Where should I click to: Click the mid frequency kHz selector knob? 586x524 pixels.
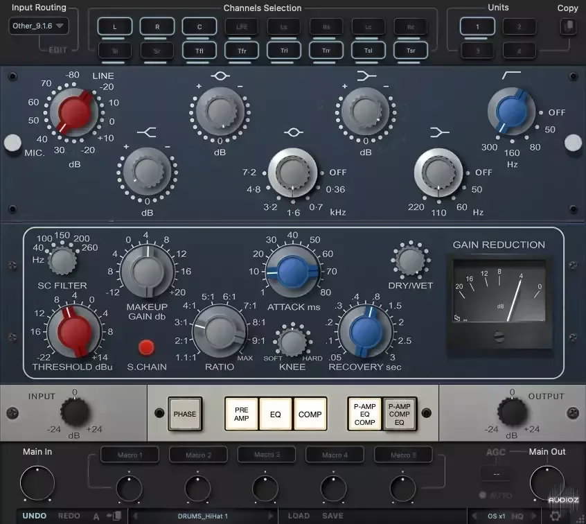(292, 173)
